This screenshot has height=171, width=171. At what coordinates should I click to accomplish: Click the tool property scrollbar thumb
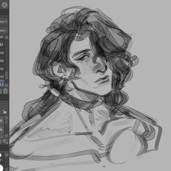coord(7,122)
